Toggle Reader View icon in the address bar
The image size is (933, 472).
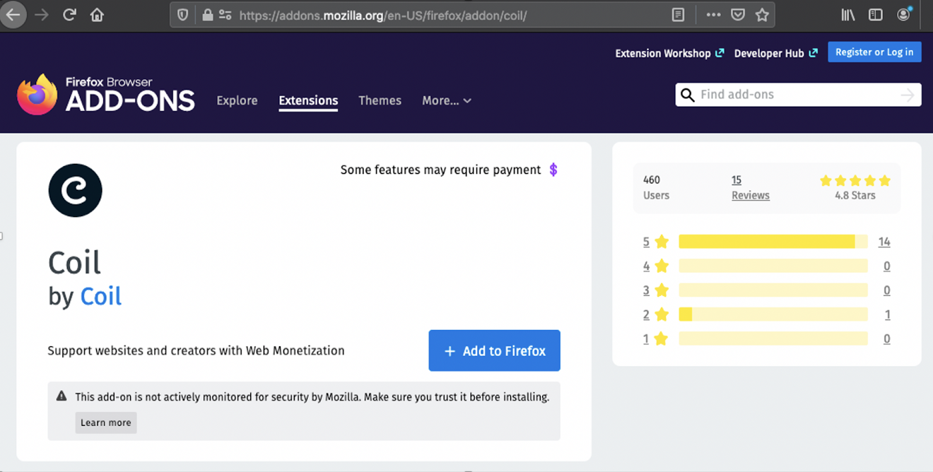678,15
